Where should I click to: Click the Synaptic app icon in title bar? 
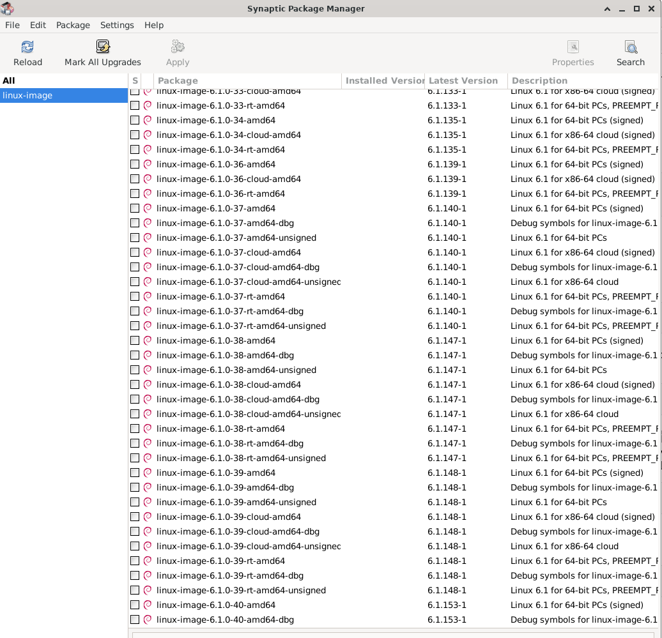[x=8, y=8]
